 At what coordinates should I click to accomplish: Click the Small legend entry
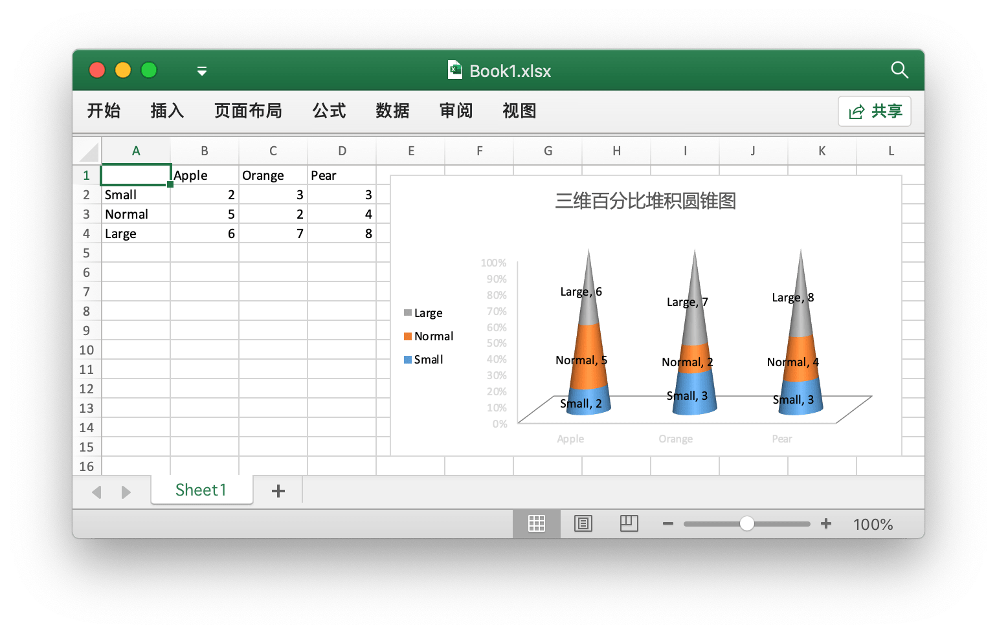coord(423,360)
